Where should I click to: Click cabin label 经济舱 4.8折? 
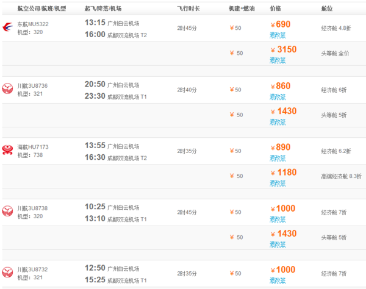pyautogui.click(x=336, y=29)
